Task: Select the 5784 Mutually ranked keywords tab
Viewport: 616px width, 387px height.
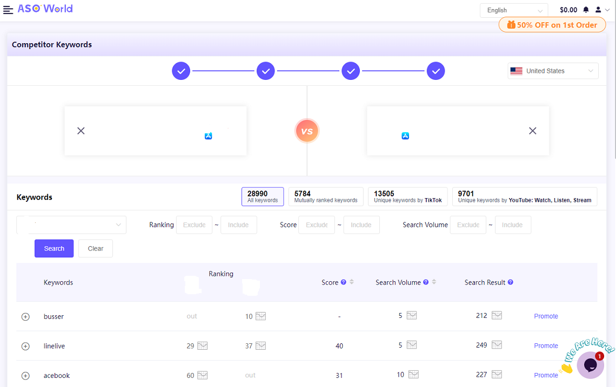Action: tap(326, 196)
